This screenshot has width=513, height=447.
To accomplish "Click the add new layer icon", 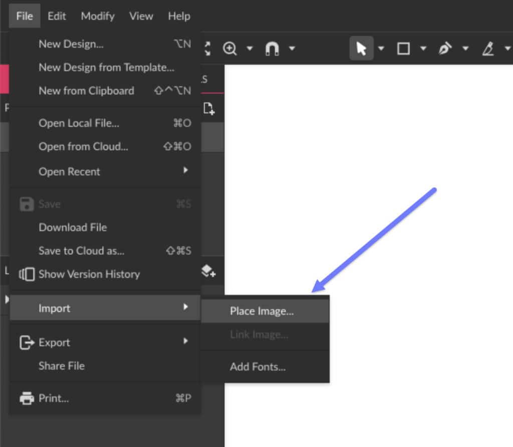I will (x=208, y=272).
